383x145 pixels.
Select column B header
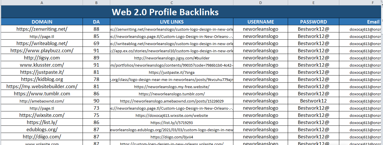coord(96,3)
